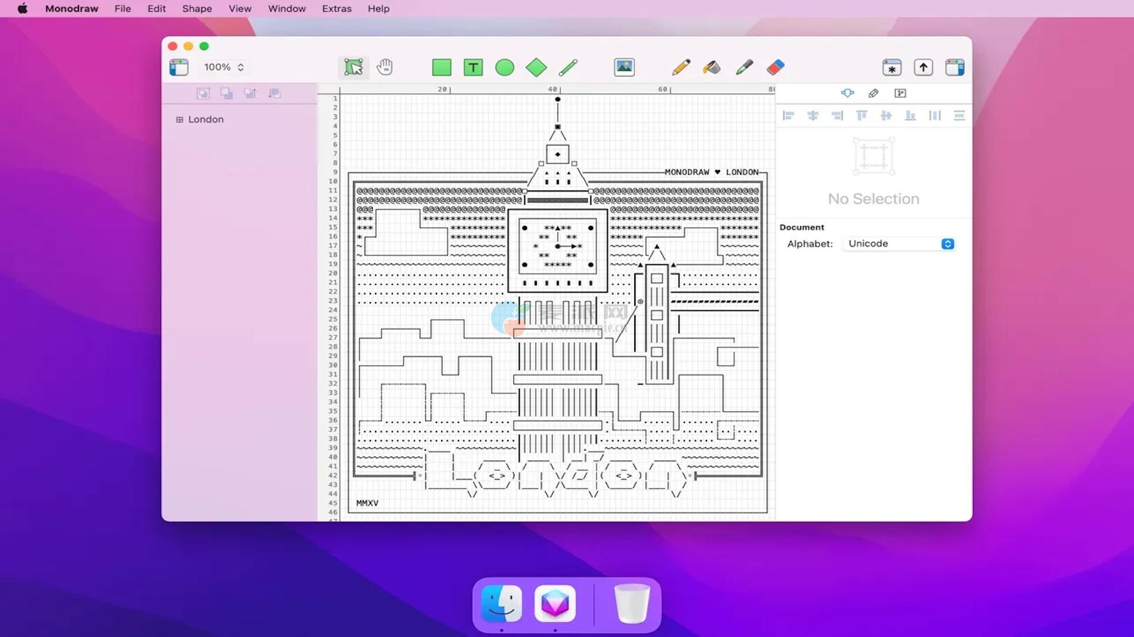
Task: Click the Image insert tool
Action: pos(624,67)
